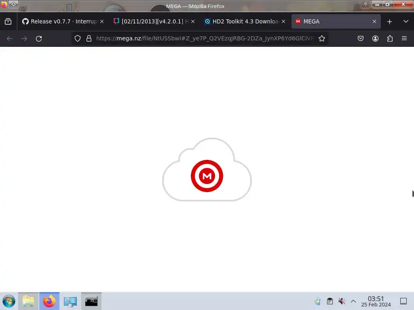Open a new tab with plus button
Image resolution: width=414 pixels, height=310 pixels.
click(x=389, y=22)
